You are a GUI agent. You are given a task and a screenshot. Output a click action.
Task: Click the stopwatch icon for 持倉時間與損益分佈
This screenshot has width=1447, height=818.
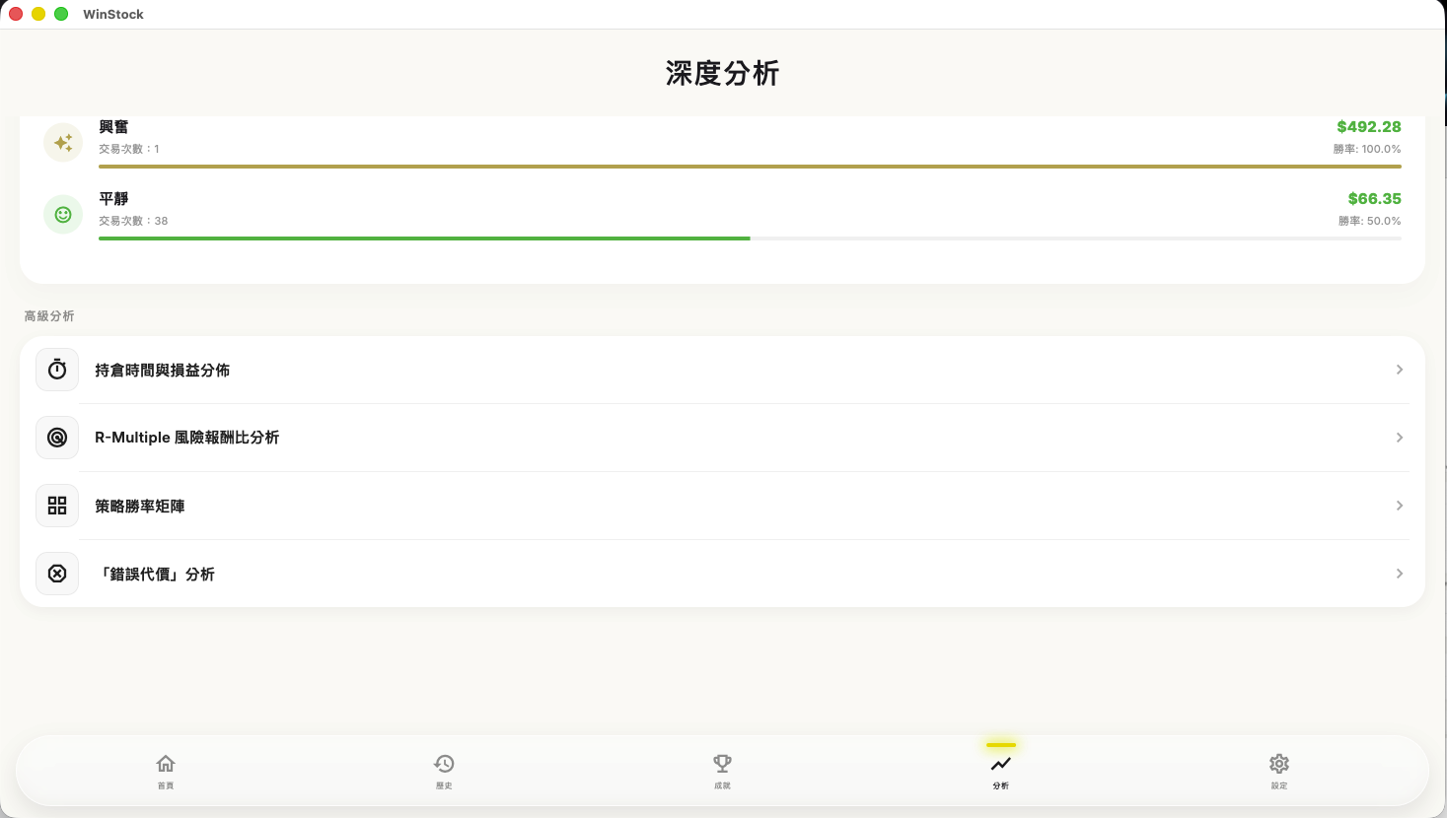pyautogui.click(x=57, y=370)
